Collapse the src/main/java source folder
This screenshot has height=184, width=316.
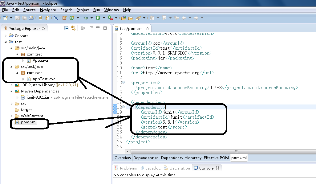coord(11,48)
